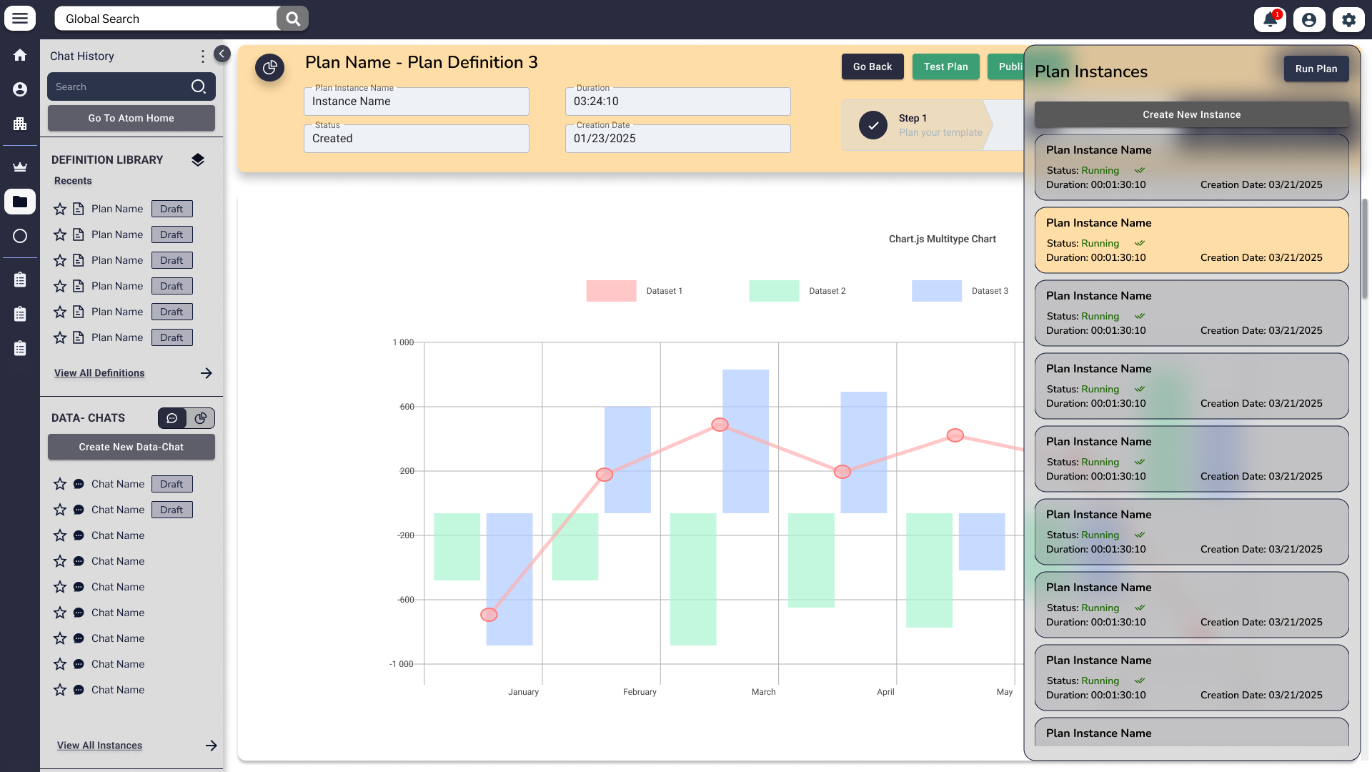Click the Go Back button
Image resolution: width=1372 pixels, height=772 pixels.
[873, 66]
